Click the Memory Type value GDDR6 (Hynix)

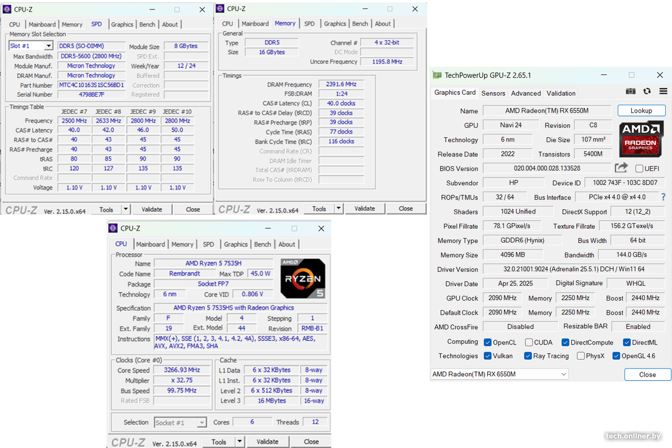pos(522,240)
